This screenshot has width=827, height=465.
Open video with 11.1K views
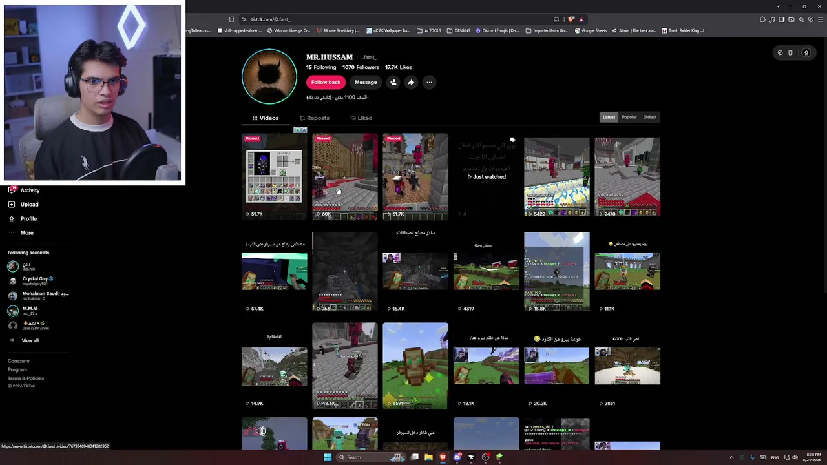click(x=627, y=271)
